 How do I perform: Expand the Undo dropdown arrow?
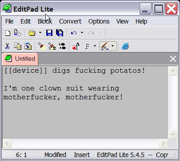pos(82,33)
